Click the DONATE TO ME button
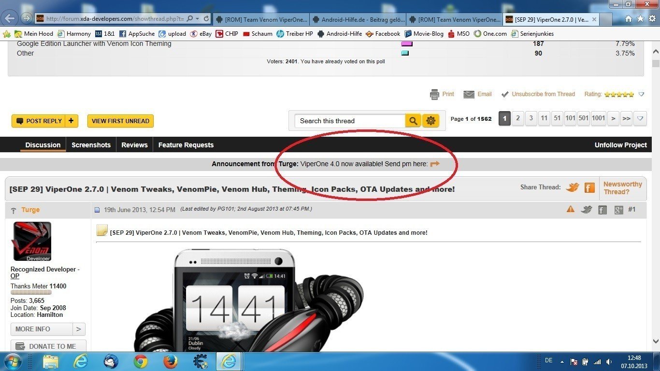 pos(48,346)
